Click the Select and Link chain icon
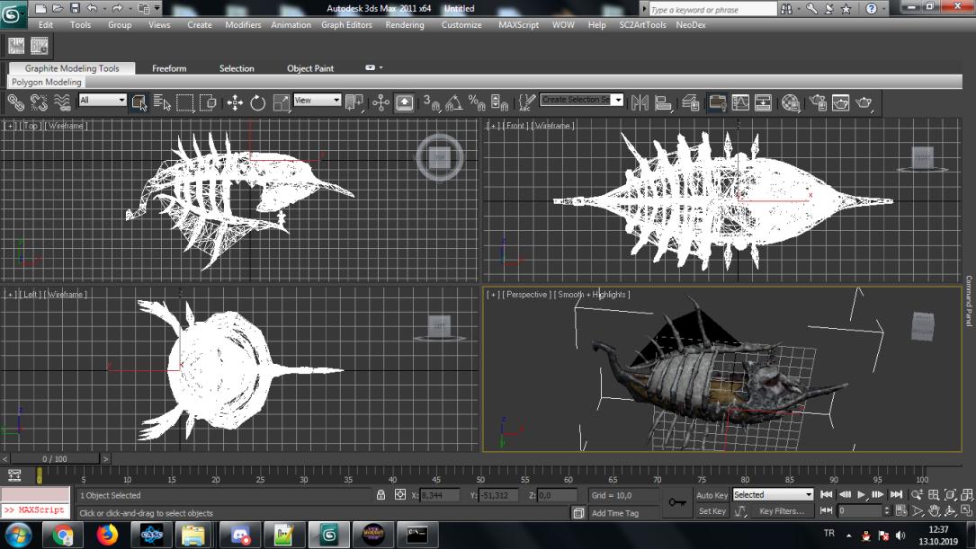This screenshot has width=976, height=549. 16,103
